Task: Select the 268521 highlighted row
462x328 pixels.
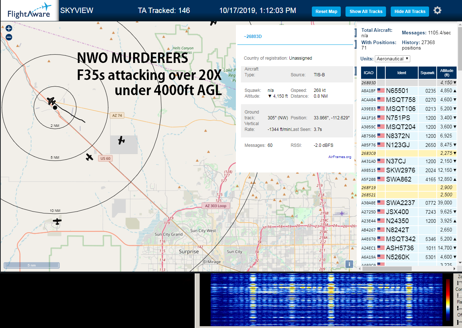Action: pyautogui.click(x=409, y=195)
